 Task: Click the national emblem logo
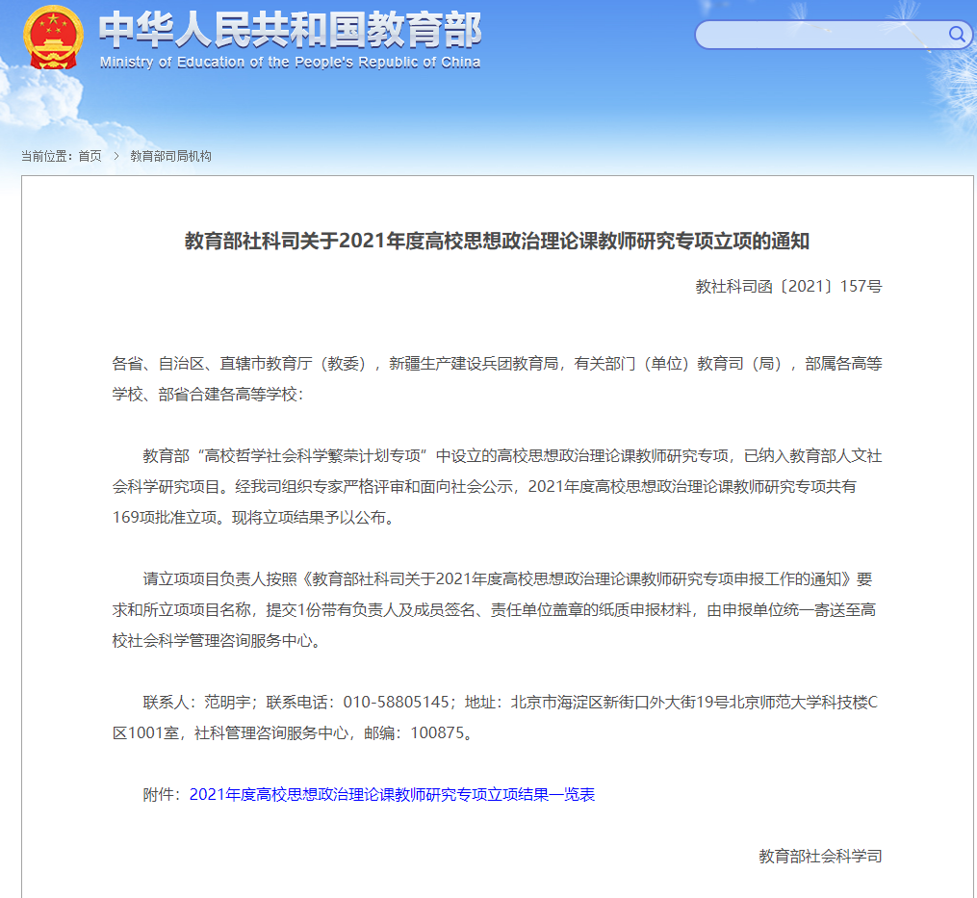[53, 38]
